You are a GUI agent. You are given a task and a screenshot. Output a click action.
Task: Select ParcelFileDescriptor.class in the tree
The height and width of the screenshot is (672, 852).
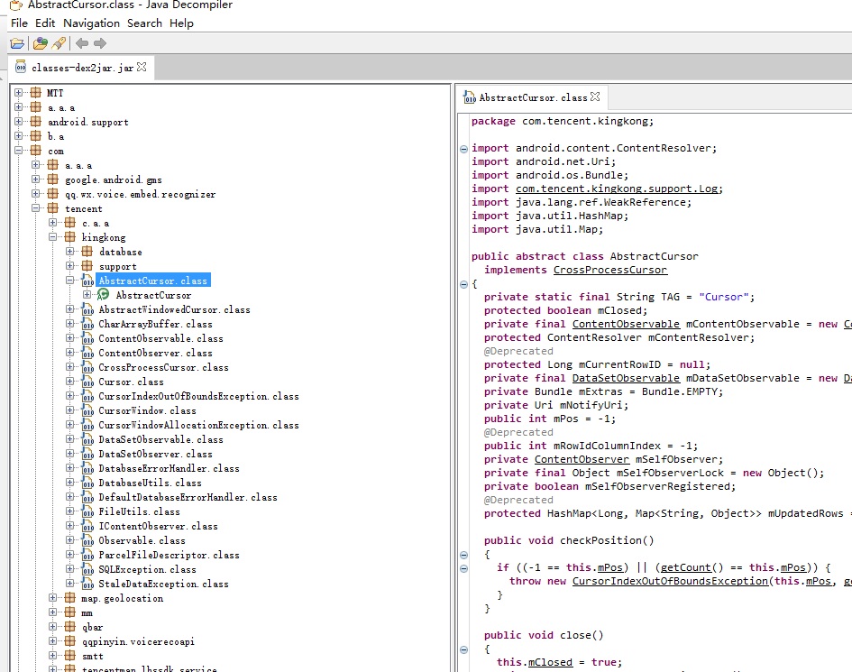point(169,555)
